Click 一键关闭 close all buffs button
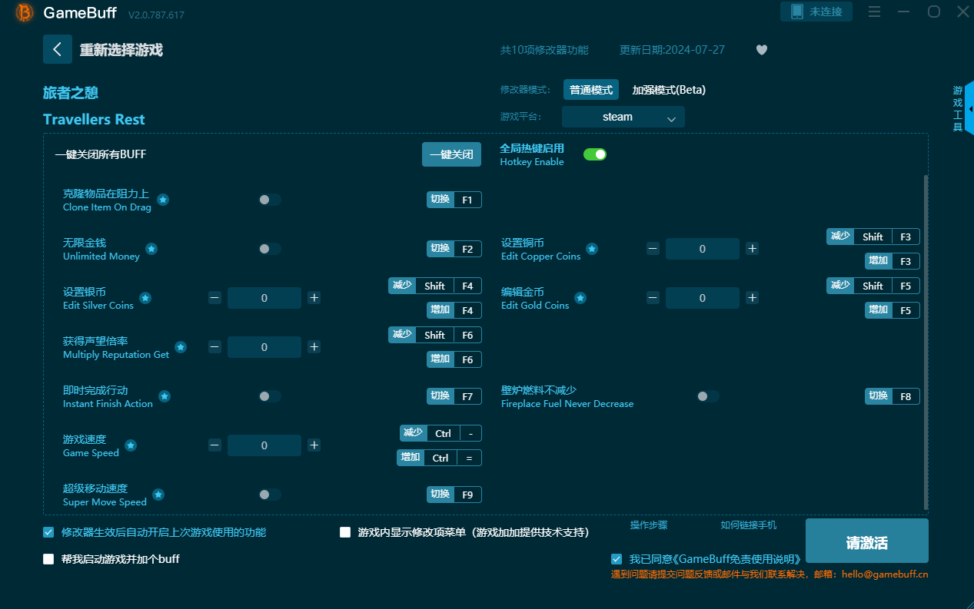The height and width of the screenshot is (609, 974). pyautogui.click(x=451, y=154)
